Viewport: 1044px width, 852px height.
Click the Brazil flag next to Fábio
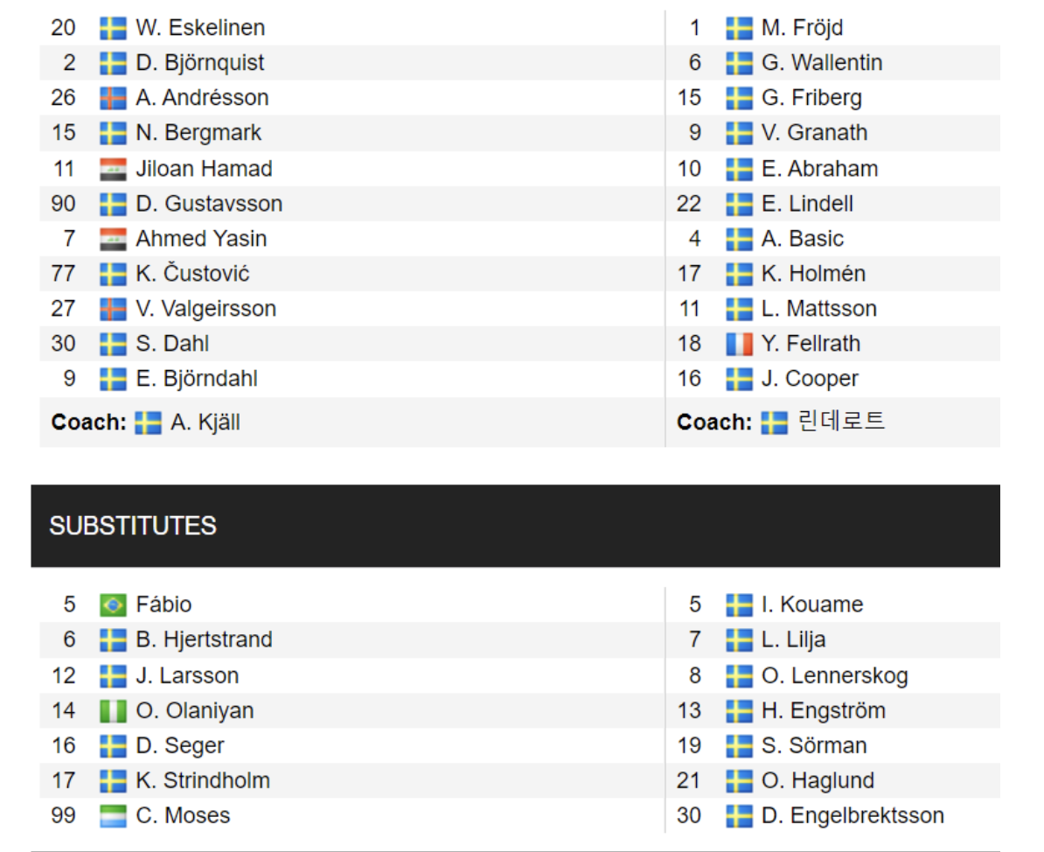113,604
